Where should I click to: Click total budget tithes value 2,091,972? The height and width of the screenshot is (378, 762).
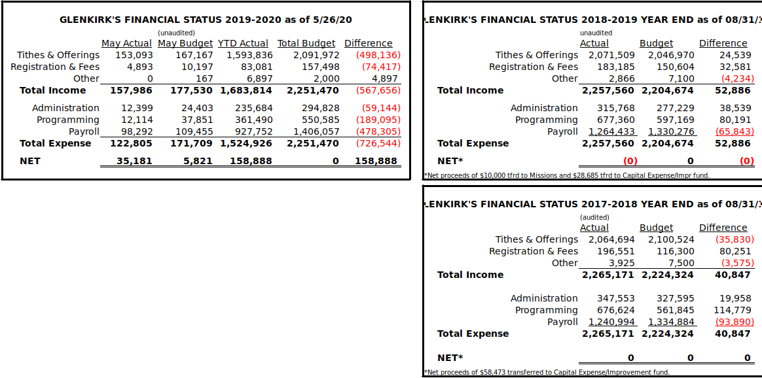[316, 55]
